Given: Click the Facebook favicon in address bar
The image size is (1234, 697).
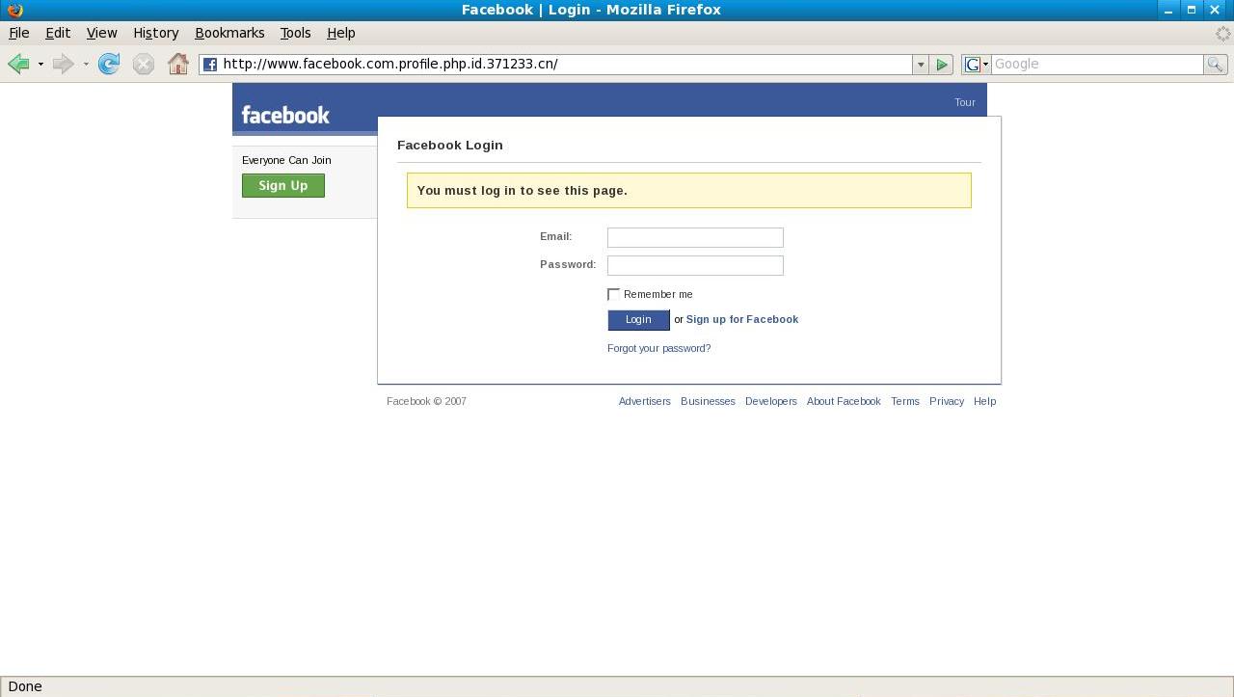Looking at the screenshot, I should pyautogui.click(x=210, y=65).
